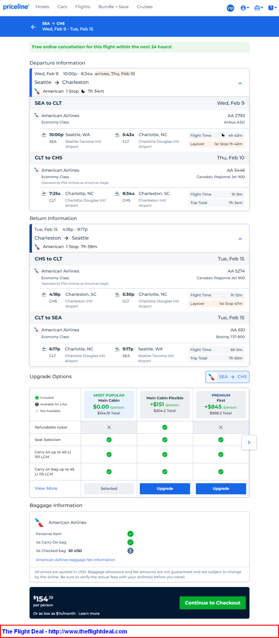
Task: Open American Airlines baggage fee information link
Action: click(75, 560)
